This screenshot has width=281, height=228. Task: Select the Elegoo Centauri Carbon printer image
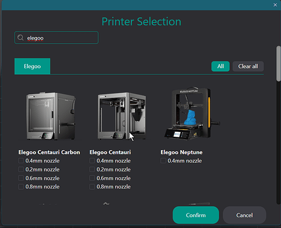[x=51, y=116]
